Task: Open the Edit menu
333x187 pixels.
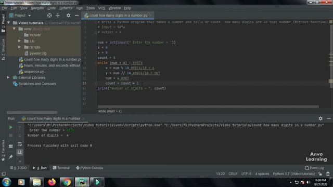Action: (14, 8)
